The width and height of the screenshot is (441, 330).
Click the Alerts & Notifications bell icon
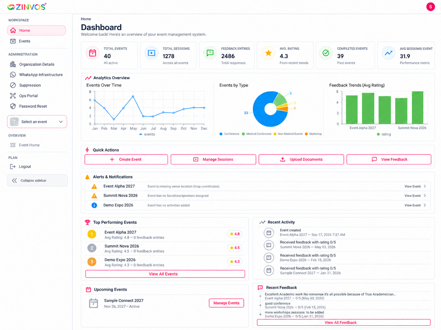(x=87, y=177)
